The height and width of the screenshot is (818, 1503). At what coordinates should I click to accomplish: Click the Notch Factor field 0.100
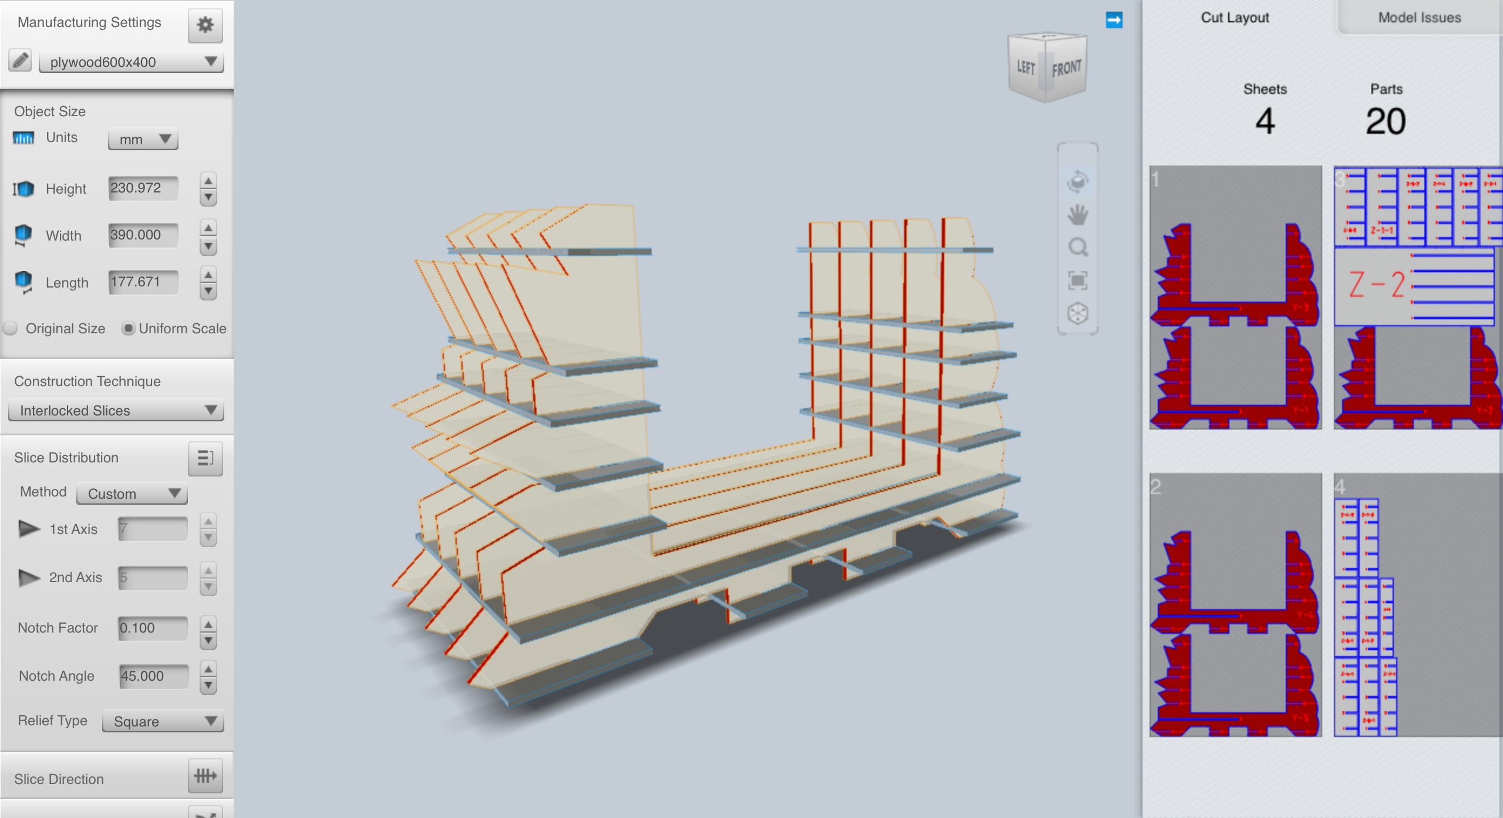153,628
